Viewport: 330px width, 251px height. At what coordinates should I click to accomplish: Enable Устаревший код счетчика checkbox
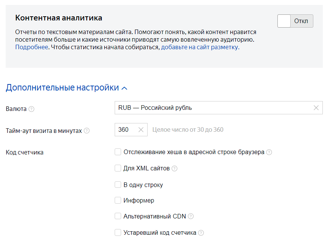[118, 233]
